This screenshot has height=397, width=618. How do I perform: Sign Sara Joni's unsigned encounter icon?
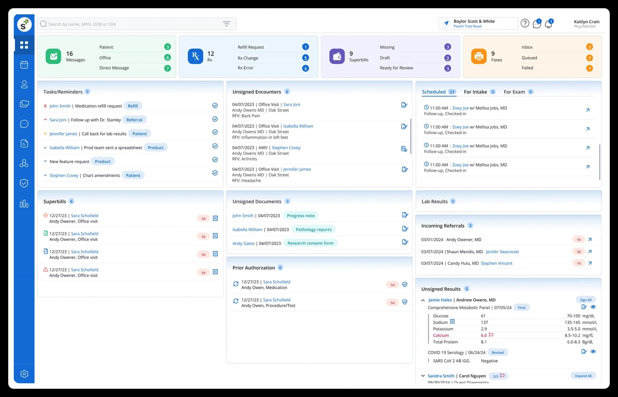pos(404,105)
